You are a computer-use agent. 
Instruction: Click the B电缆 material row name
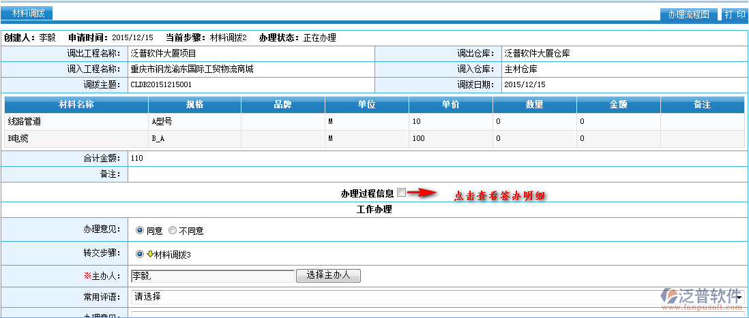(18, 138)
